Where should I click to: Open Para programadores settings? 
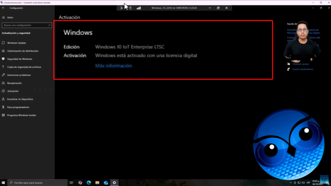(x=18, y=107)
